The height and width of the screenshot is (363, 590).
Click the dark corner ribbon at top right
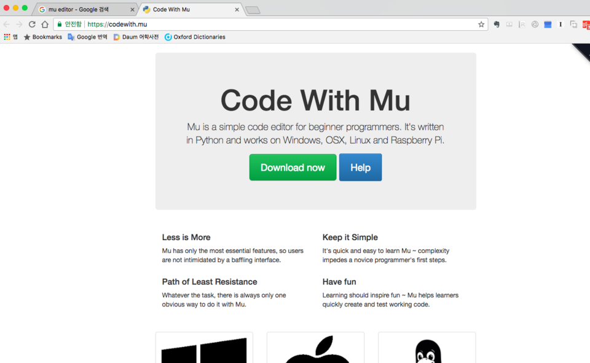click(x=583, y=51)
